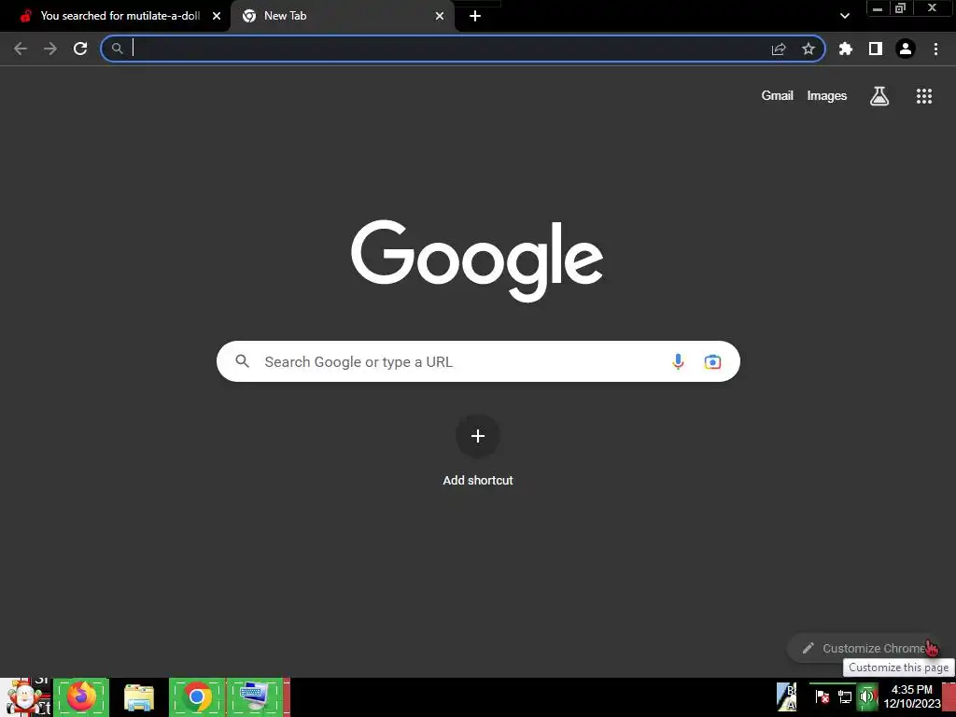Viewport: 956px width, 717px height.
Task: Open the network tray icon
Action: click(844, 696)
